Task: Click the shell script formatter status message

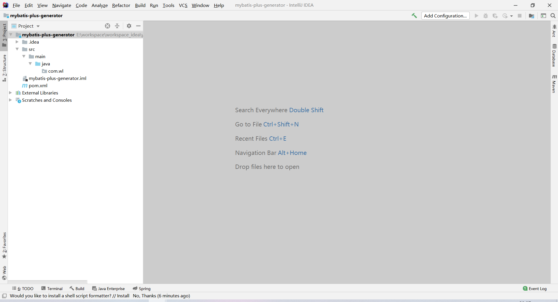Action: (x=100, y=296)
